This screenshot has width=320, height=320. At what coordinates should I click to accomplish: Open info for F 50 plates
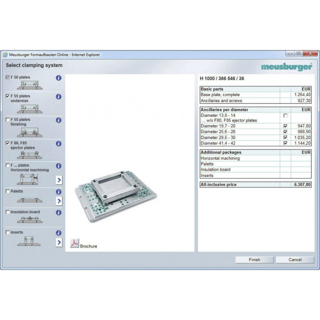coord(58,78)
